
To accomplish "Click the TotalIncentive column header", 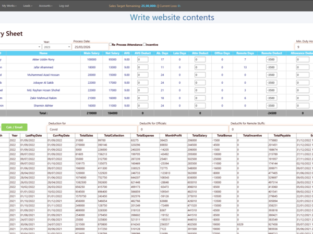I will tap(252, 136).
